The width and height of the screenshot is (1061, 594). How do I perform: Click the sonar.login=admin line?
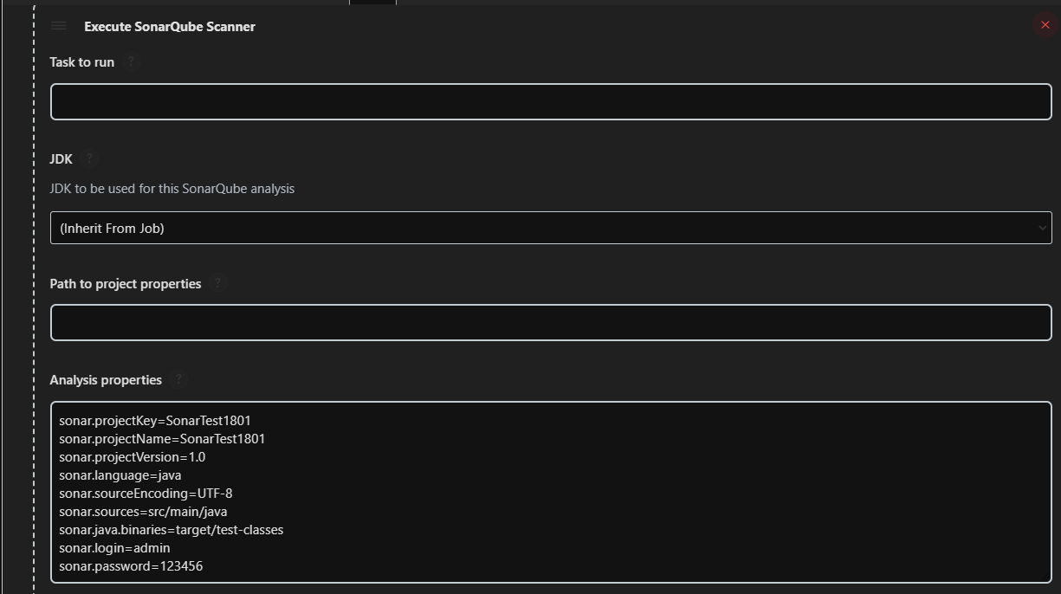114,548
